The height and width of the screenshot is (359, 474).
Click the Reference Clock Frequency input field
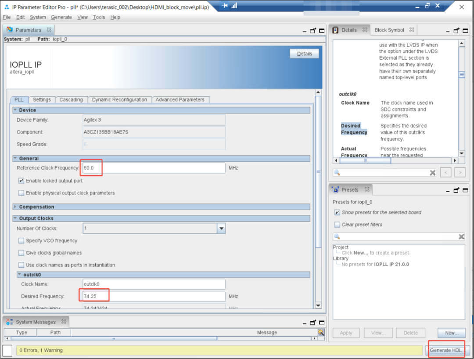[154, 168]
